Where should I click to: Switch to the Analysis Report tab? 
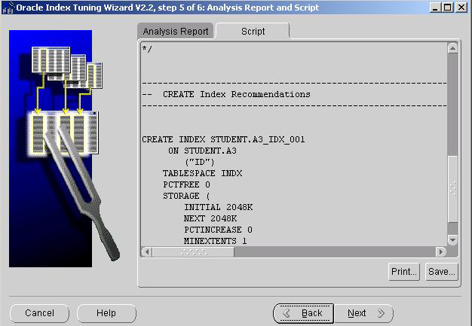coord(176,32)
